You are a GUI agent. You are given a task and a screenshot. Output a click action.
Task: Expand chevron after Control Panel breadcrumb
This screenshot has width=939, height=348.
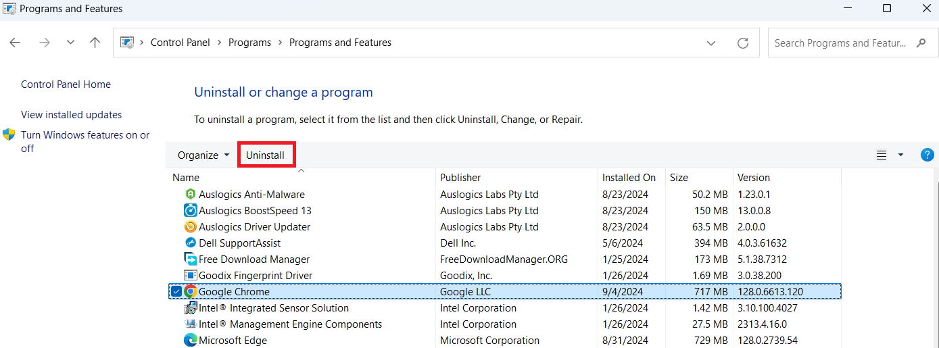tap(220, 43)
